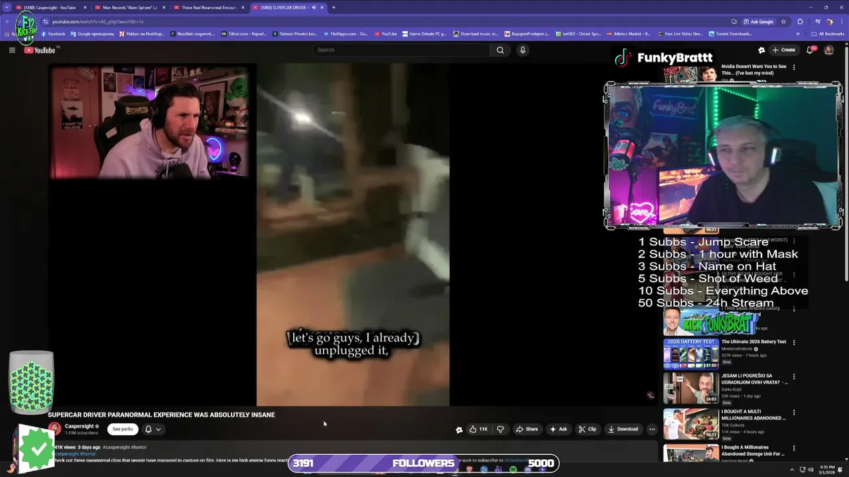Go to the YouTube home logo

[x=40, y=50]
